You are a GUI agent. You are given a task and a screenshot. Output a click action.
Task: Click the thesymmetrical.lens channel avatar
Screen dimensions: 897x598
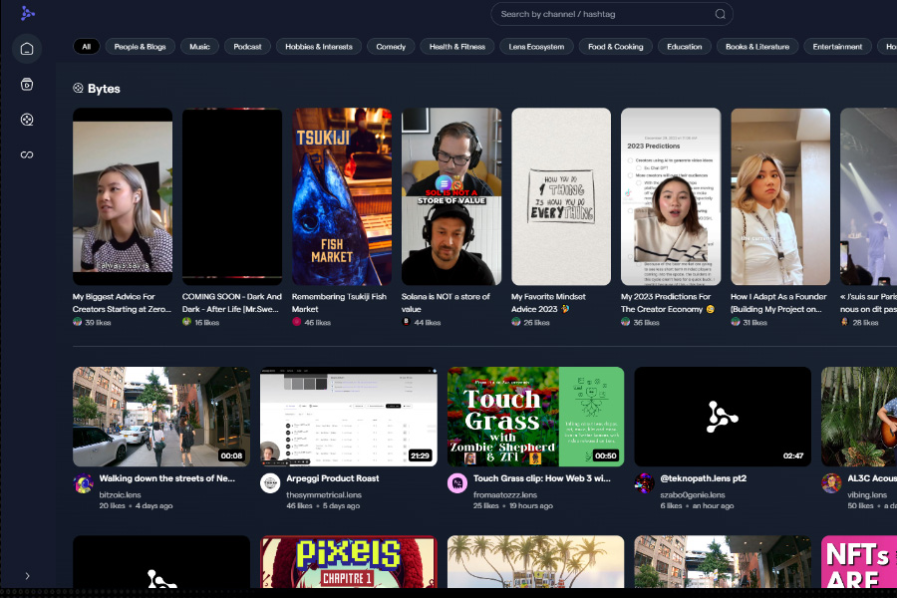pos(270,483)
